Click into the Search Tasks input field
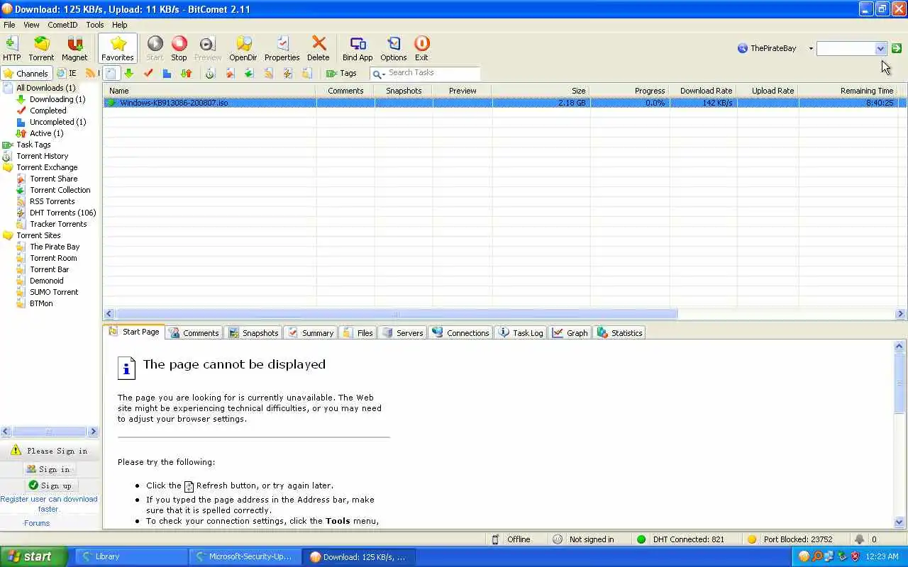 coord(432,73)
